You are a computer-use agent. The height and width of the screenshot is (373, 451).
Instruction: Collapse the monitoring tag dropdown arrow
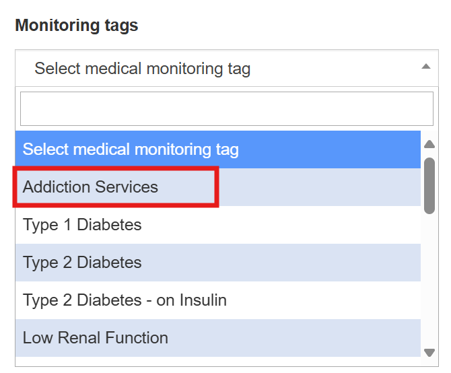pyautogui.click(x=425, y=67)
